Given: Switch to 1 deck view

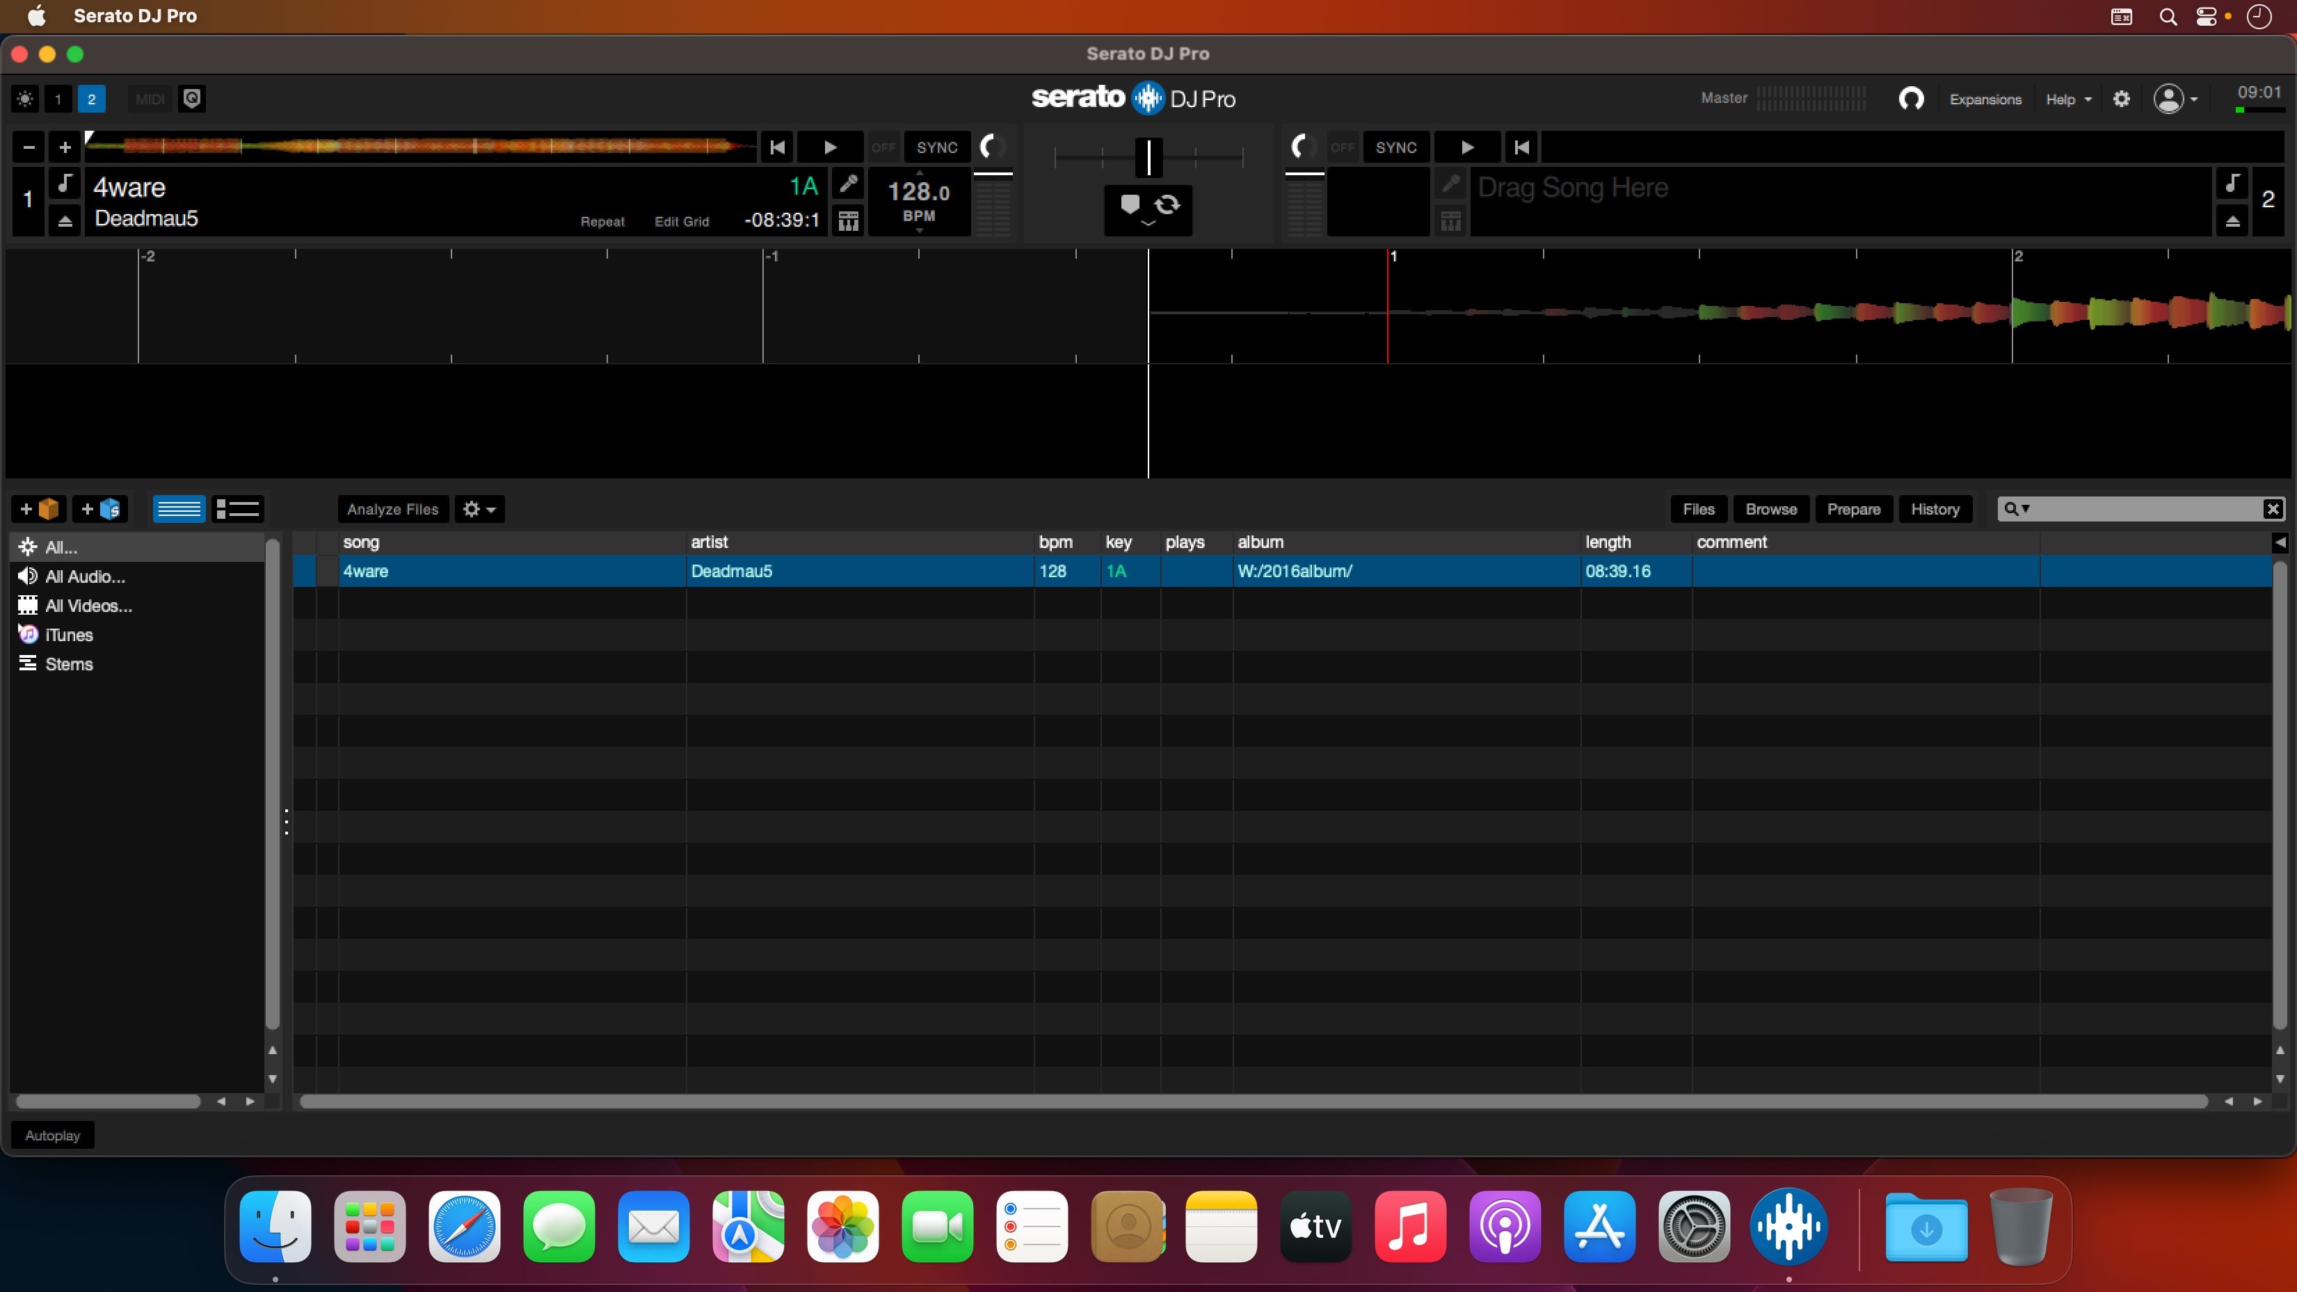Looking at the screenshot, I should point(58,99).
